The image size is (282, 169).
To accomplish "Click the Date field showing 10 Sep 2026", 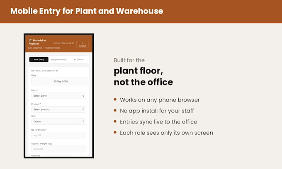I will (61, 81).
